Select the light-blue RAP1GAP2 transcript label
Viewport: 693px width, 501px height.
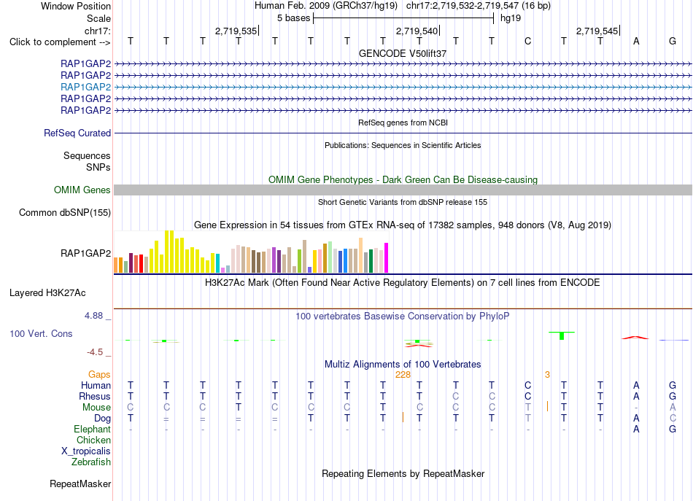pos(86,87)
